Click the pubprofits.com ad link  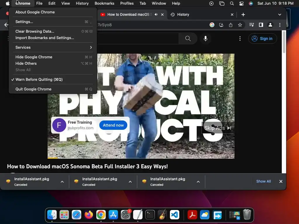coord(81,128)
